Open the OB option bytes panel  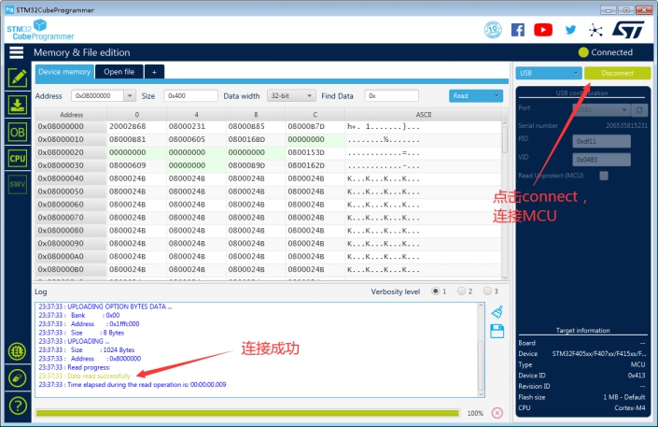coord(17,133)
